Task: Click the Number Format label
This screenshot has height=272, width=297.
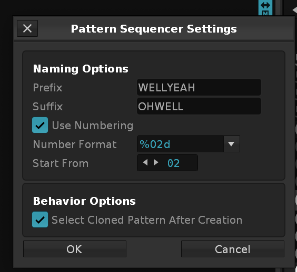Action: pos(75,144)
